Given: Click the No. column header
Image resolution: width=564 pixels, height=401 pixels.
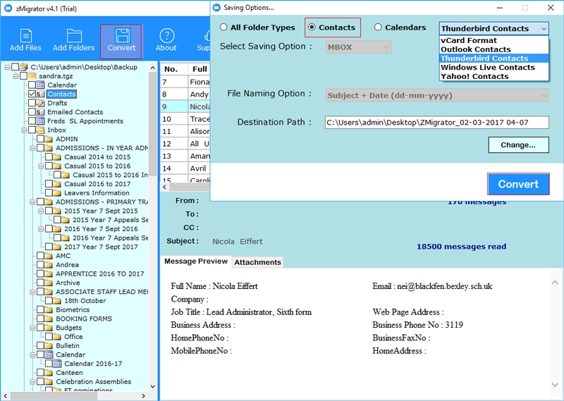Looking at the screenshot, I should coord(173,69).
